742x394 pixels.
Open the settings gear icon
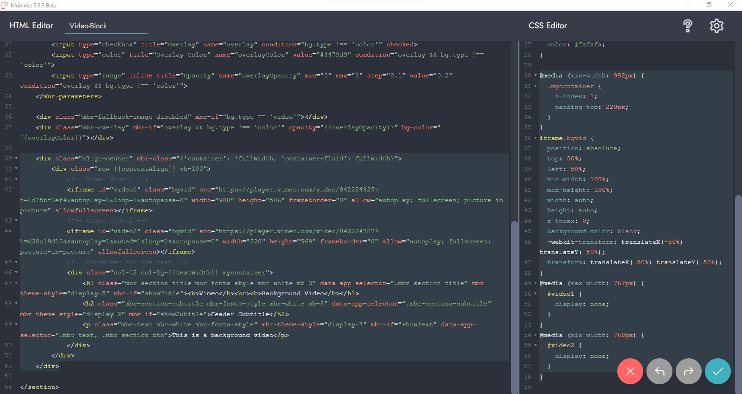pyautogui.click(x=716, y=26)
